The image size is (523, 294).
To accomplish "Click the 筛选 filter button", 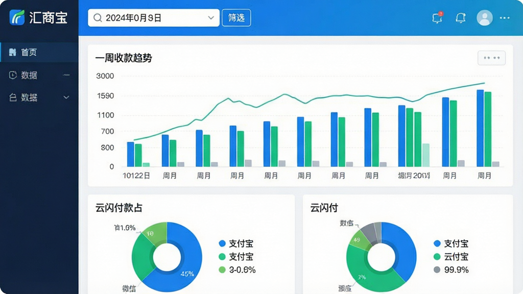I will coord(236,18).
